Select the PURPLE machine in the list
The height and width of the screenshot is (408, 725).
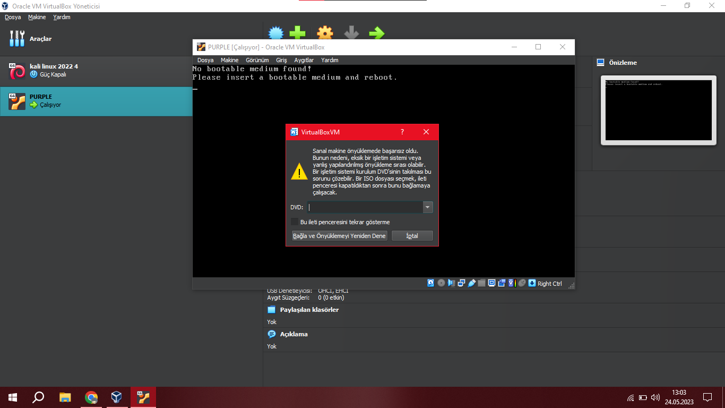pyautogui.click(x=96, y=101)
